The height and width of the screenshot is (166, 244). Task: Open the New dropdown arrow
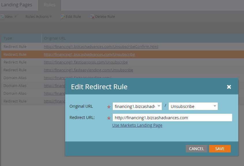click(16, 16)
